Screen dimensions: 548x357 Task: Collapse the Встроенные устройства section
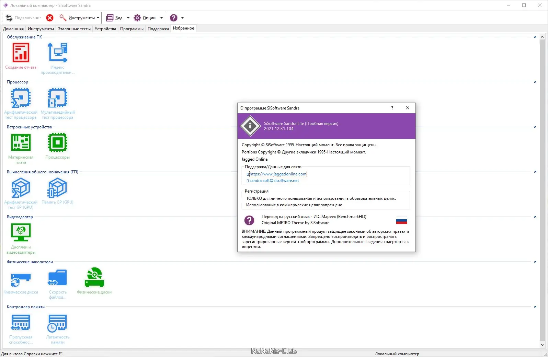(535, 127)
